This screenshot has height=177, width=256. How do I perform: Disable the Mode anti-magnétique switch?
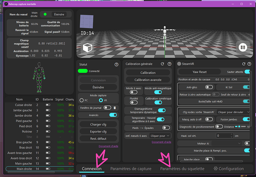(158, 92)
